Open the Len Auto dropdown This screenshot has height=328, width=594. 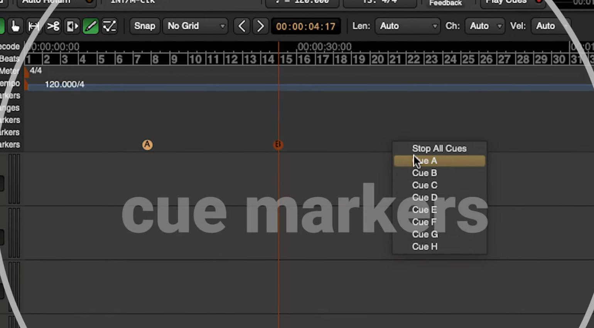408,26
